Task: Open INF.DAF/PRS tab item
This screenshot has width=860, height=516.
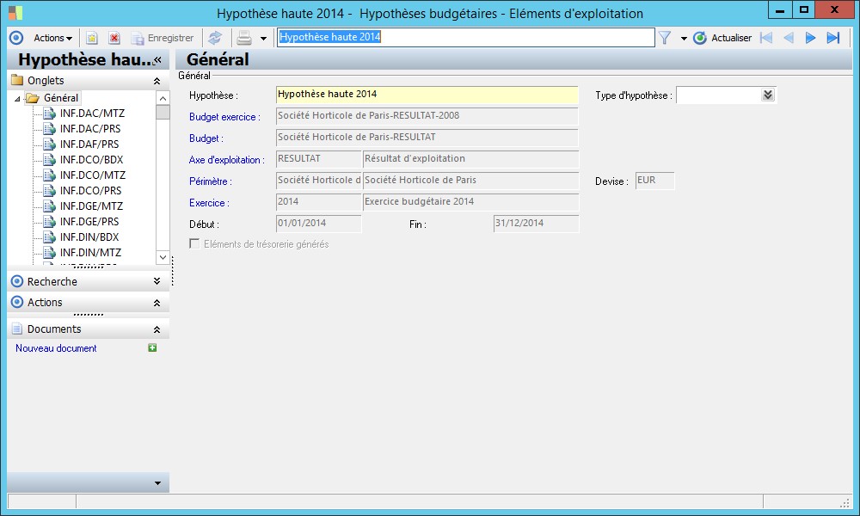Action: [x=89, y=144]
